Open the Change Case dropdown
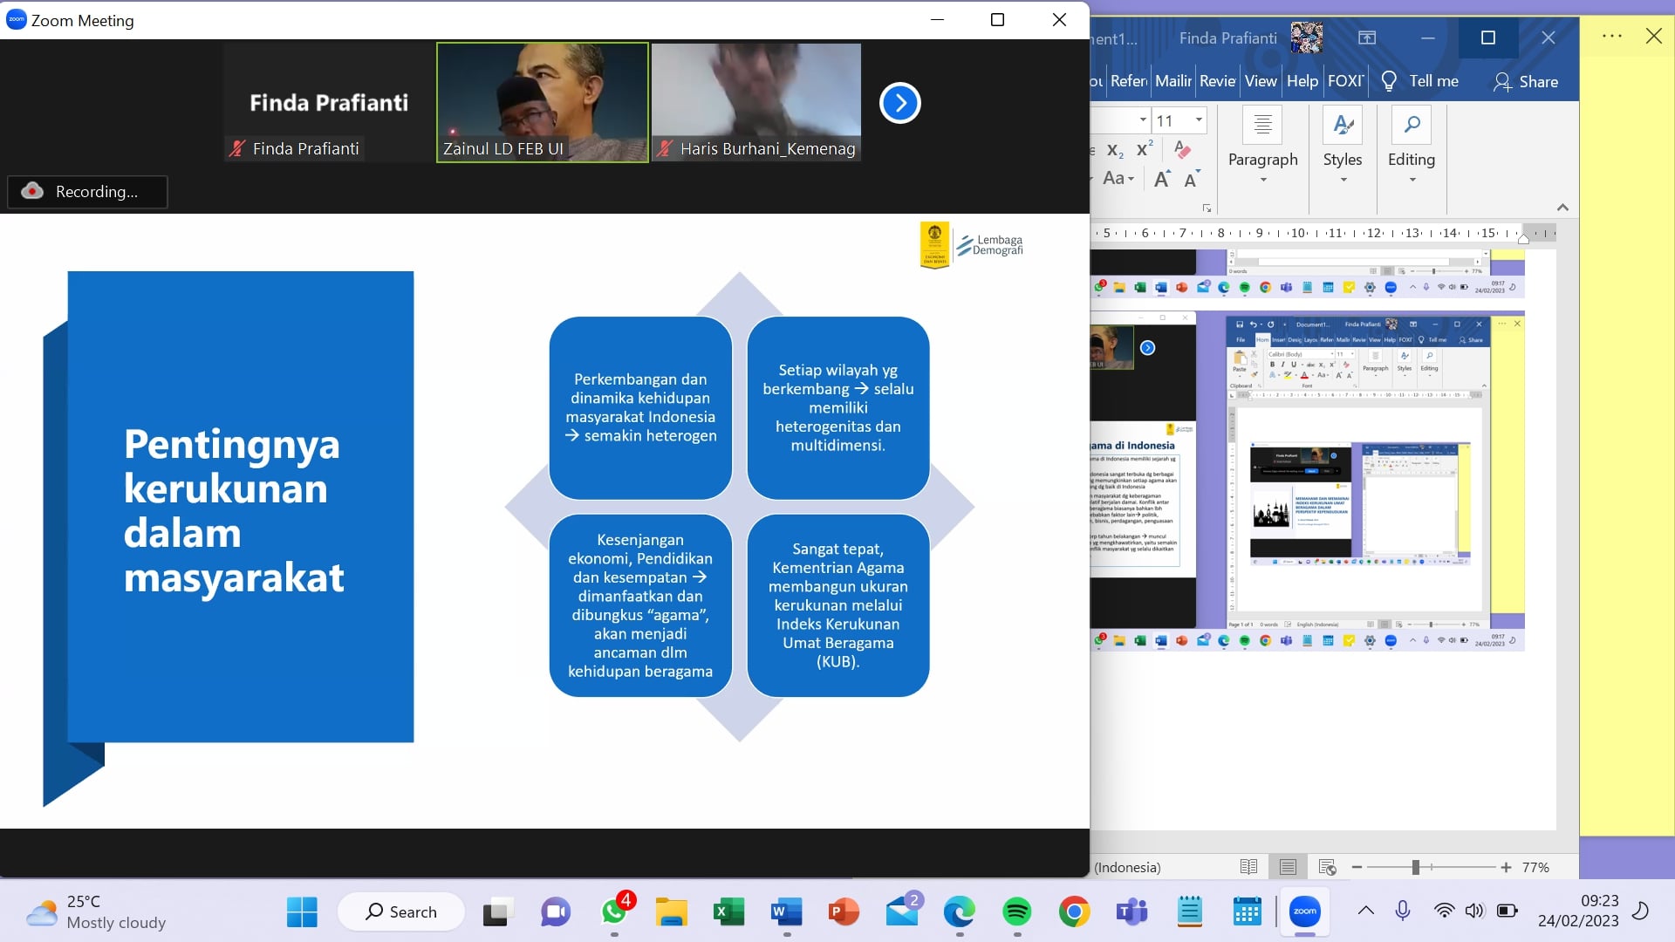The width and height of the screenshot is (1675, 942). point(1118,179)
